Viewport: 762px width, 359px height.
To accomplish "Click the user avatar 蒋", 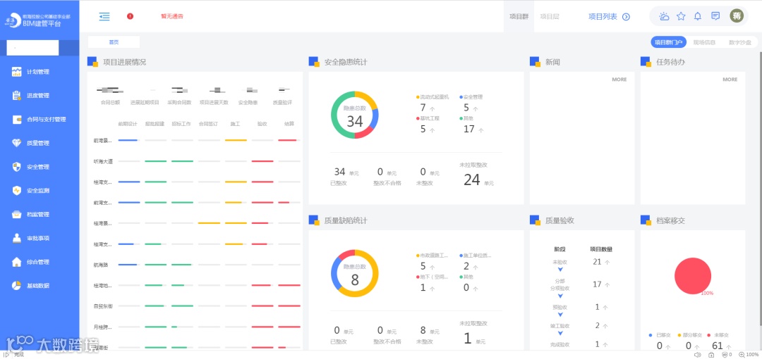I will (737, 16).
